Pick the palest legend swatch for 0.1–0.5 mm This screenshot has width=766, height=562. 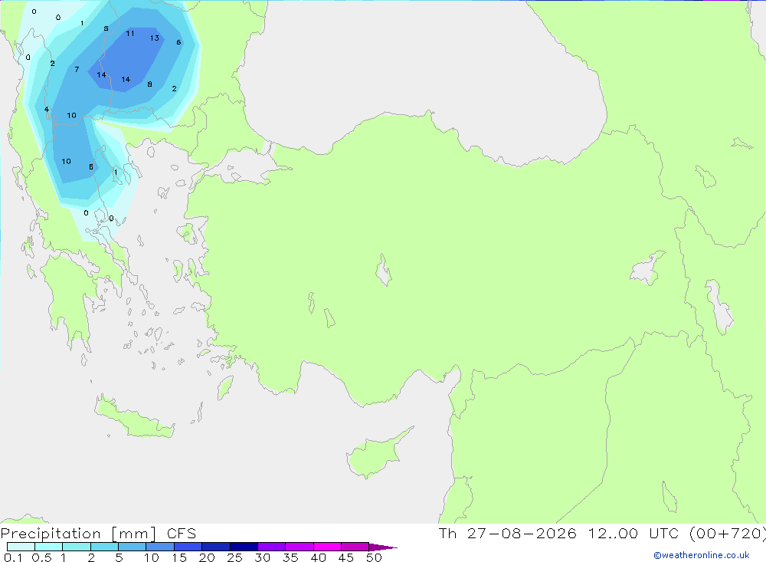point(21,547)
